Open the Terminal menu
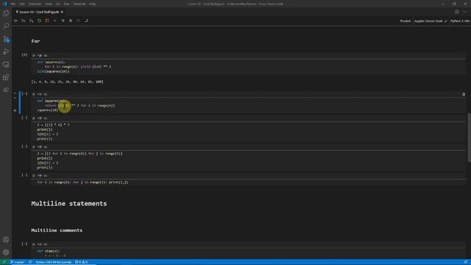This screenshot has height=265, width=471. pos(79,4)
